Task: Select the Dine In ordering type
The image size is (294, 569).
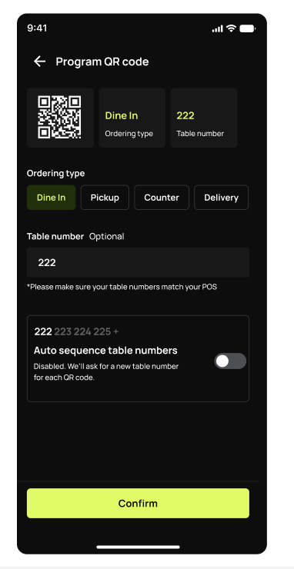Action: pyautogui.click(x=52, y=198)
